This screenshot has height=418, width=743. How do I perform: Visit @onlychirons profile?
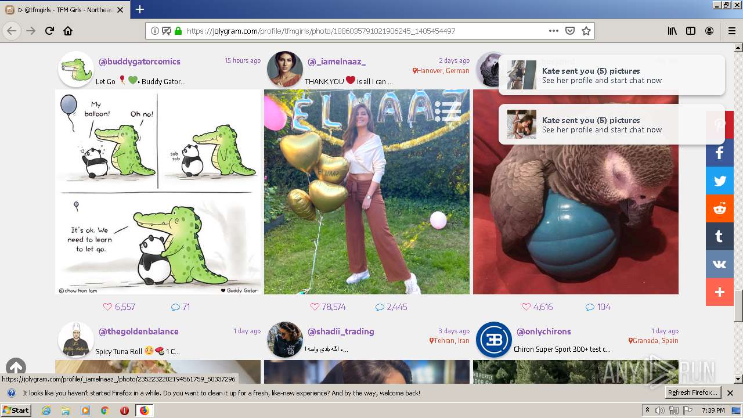pyautogui.click(x=544, y=331)
